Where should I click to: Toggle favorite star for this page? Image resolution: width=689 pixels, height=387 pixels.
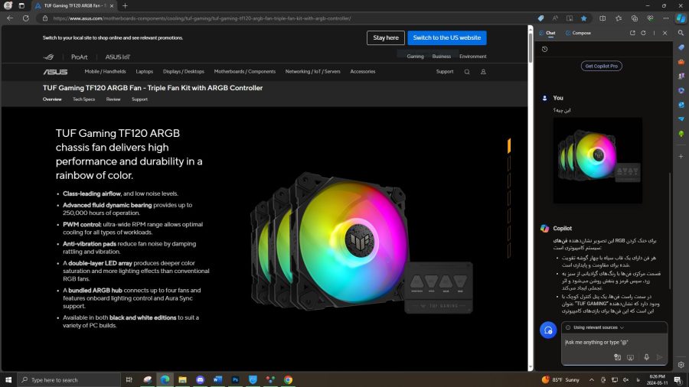click(x=584, y=18)
